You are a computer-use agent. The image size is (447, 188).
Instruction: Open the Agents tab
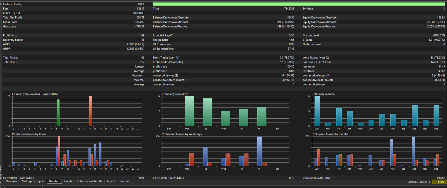click(111, 181)
